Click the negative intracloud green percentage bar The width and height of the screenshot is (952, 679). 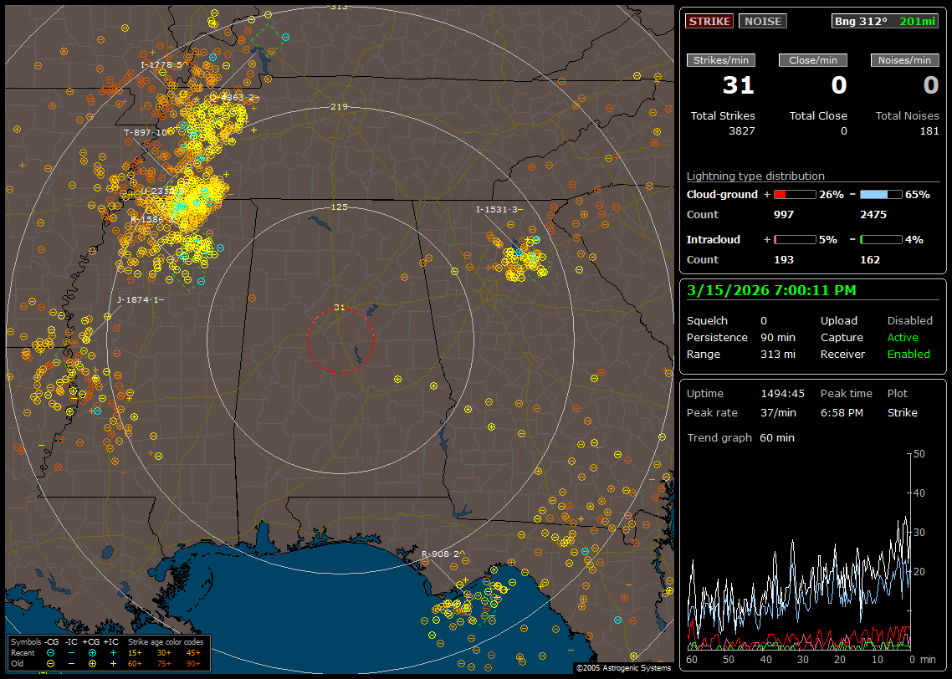point(881,239)
